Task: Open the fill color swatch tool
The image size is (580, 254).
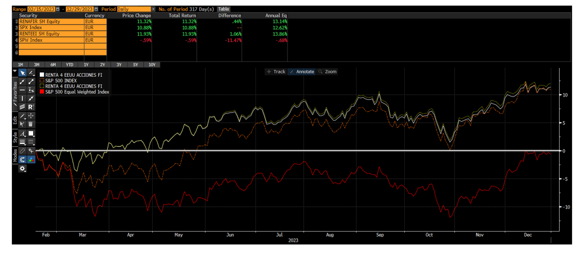Action: pyautogui.click(x=31, y=133)
